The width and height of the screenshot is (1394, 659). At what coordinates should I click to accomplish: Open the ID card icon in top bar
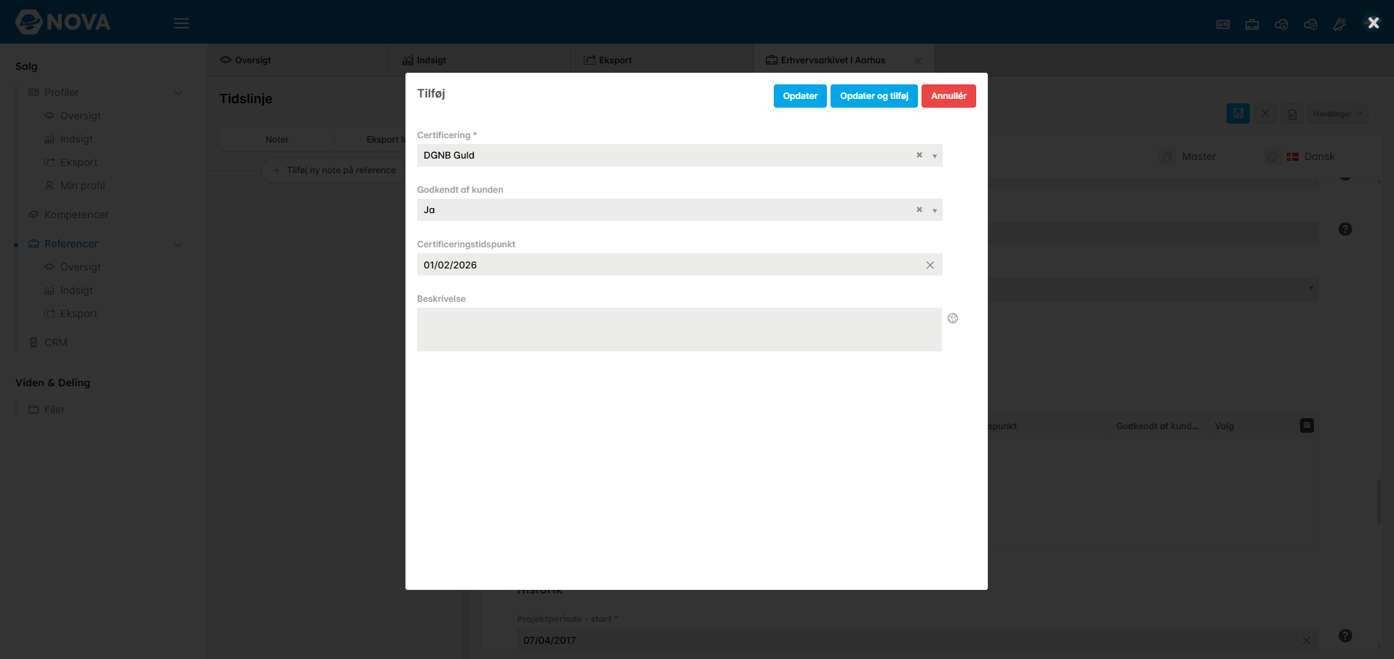[1223, 24]
